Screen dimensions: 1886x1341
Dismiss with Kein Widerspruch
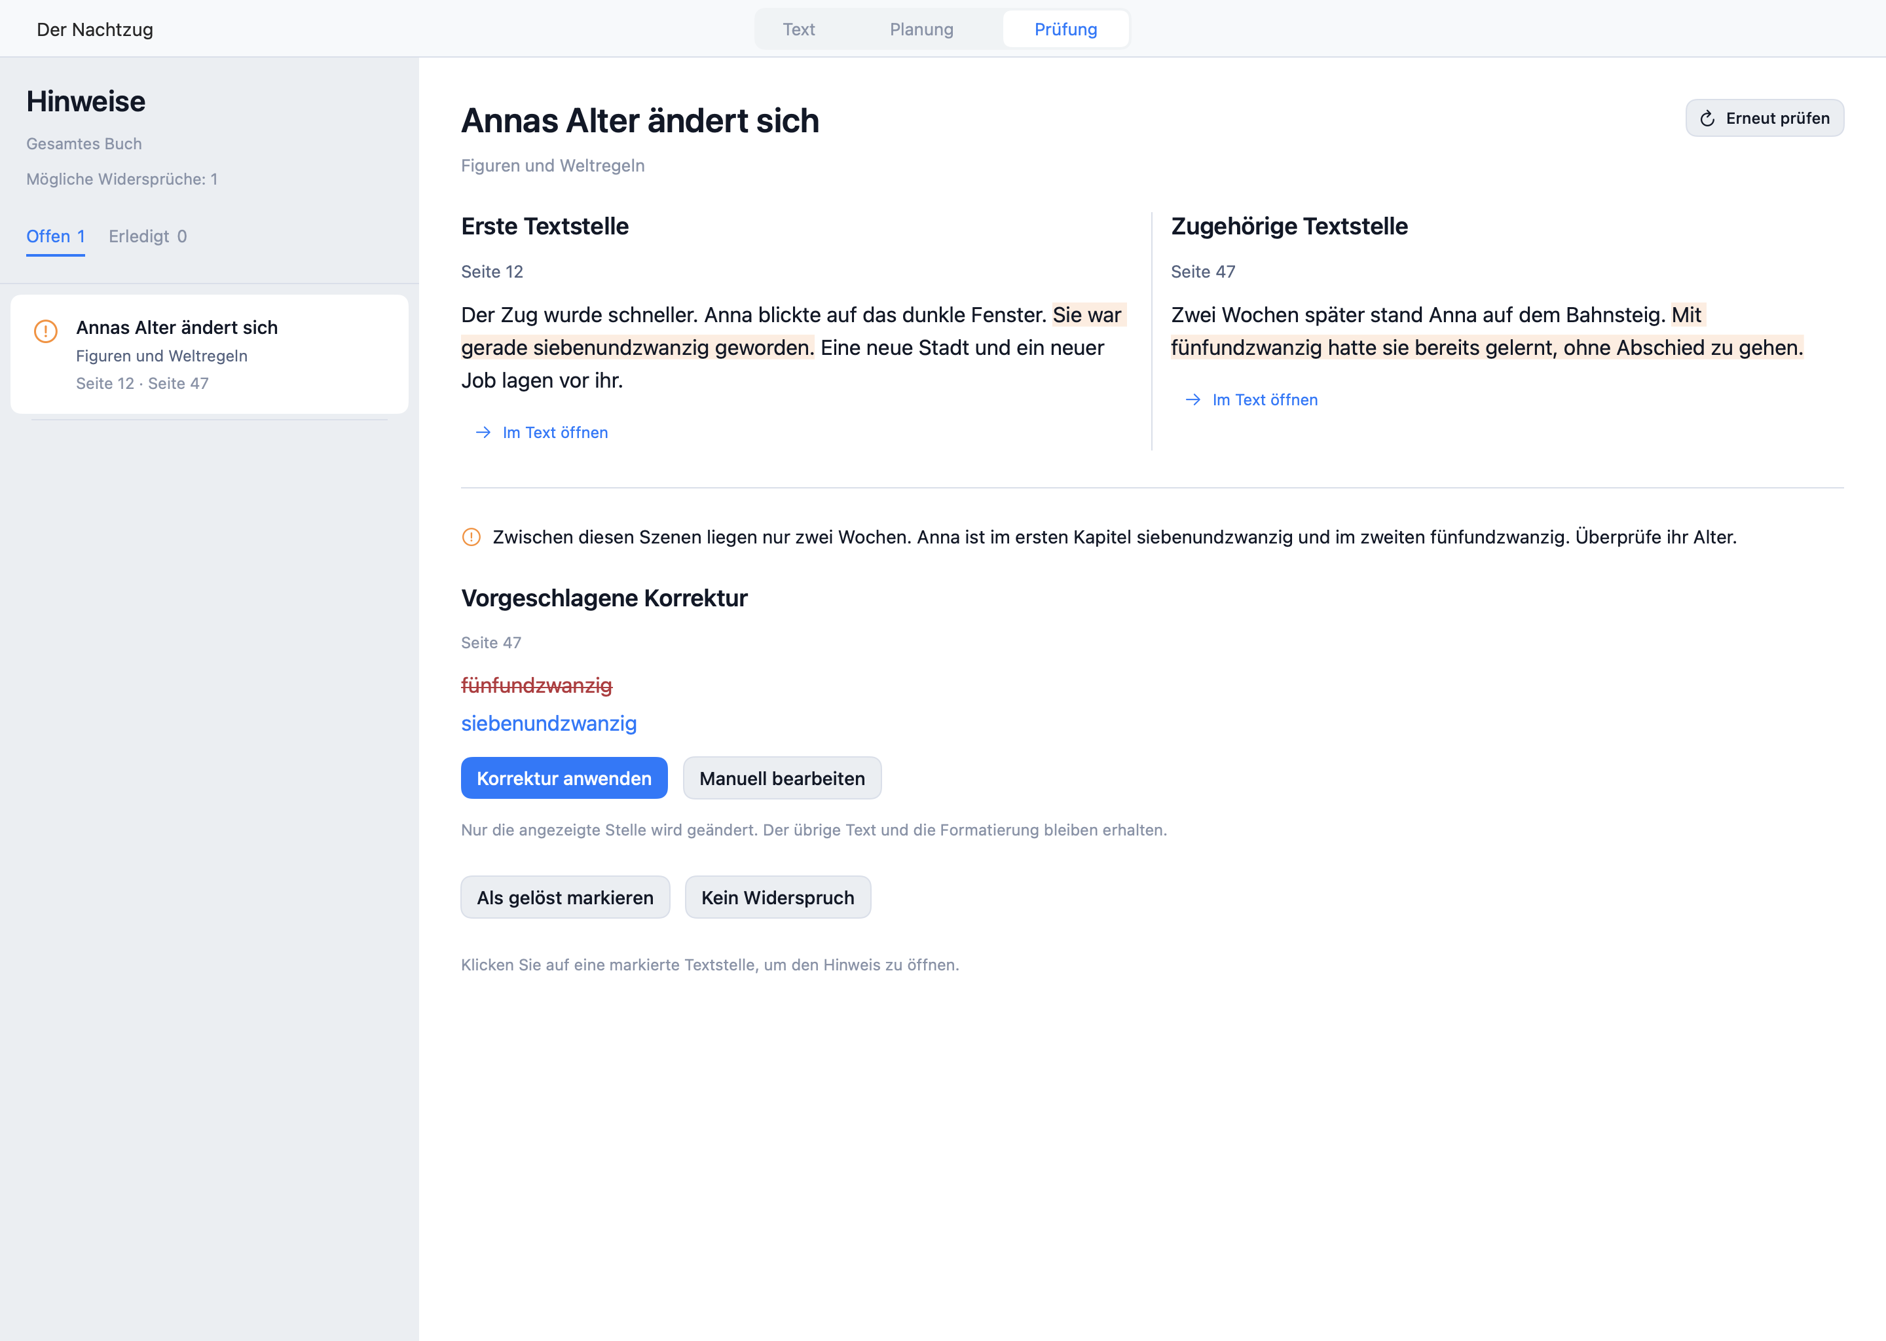pos(778,898)
